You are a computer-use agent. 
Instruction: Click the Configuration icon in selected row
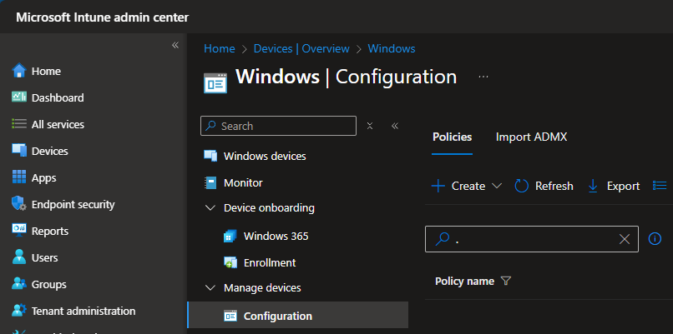230,316
